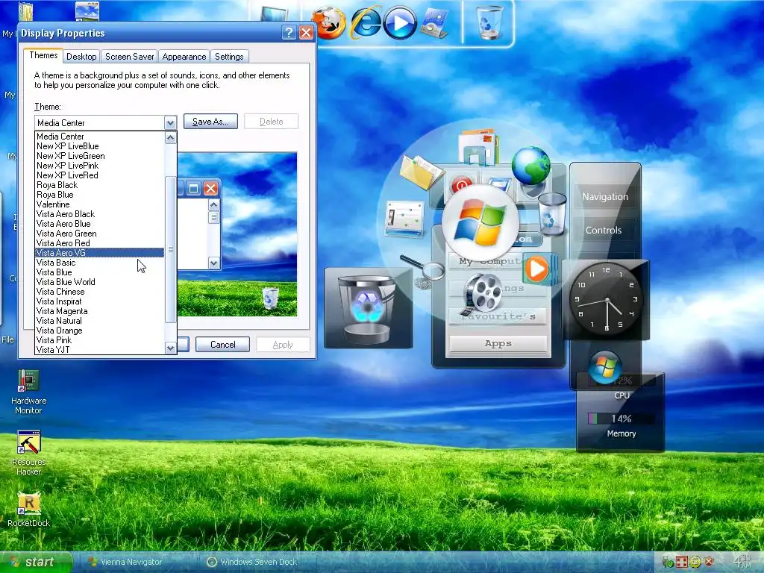Click the theme list scroll-down arrow

(170, 348)
